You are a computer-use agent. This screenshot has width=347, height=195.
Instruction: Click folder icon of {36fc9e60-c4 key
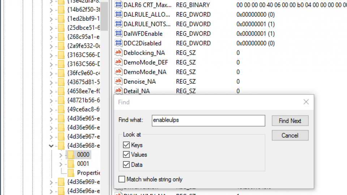[61, 73]
